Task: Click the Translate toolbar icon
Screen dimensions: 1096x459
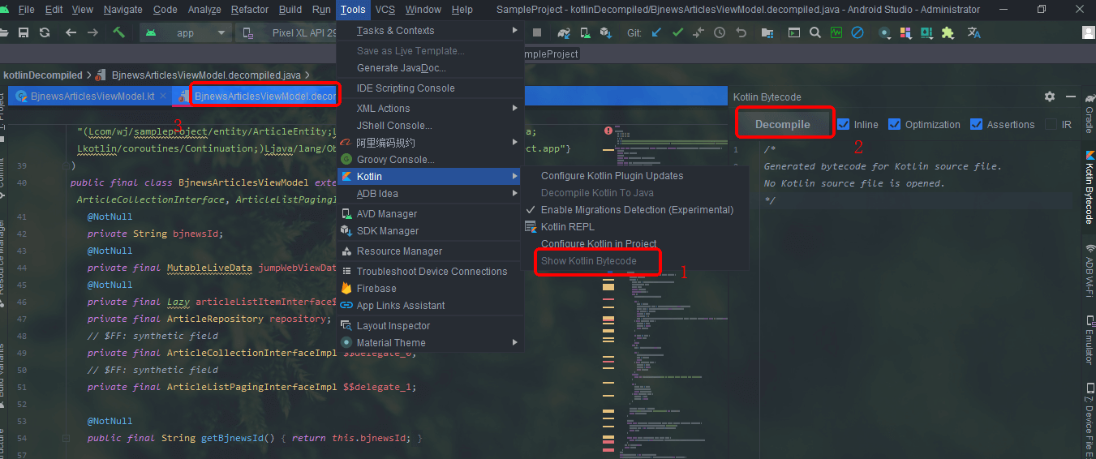Action: coord(974,33)
